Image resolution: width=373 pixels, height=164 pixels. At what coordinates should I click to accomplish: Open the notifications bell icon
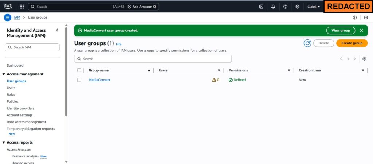click(273, 7)
